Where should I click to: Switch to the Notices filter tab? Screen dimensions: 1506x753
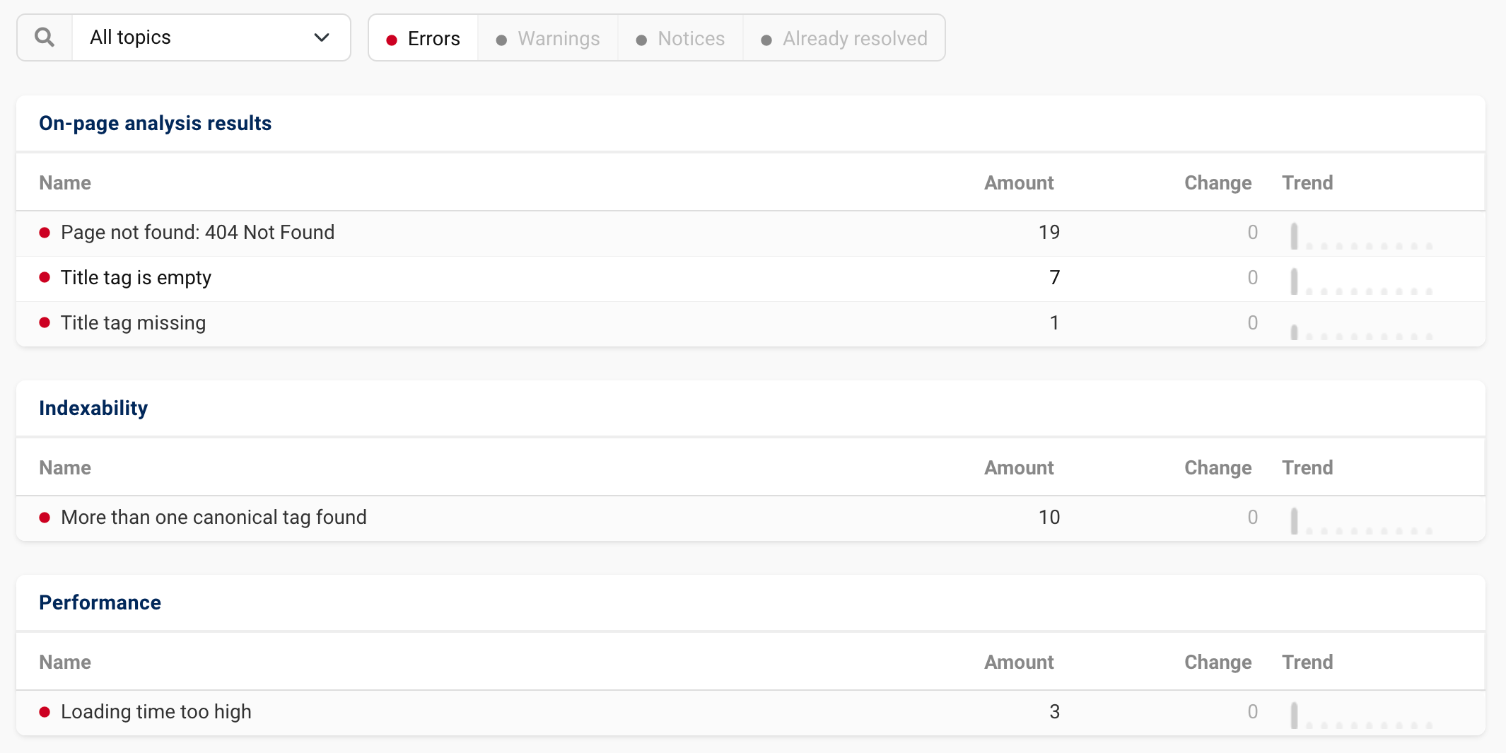click(681, 38)
